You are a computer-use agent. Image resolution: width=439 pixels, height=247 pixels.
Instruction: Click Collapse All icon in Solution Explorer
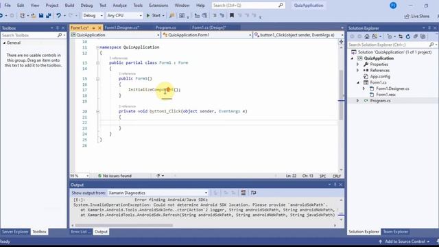click(x=416, y=36)
